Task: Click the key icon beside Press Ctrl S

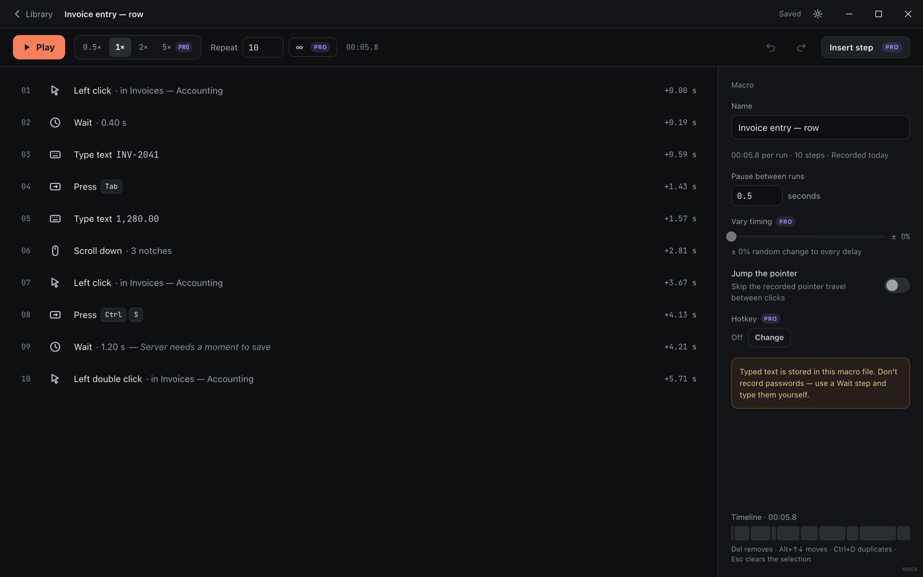Action: [x=55, y=314]
